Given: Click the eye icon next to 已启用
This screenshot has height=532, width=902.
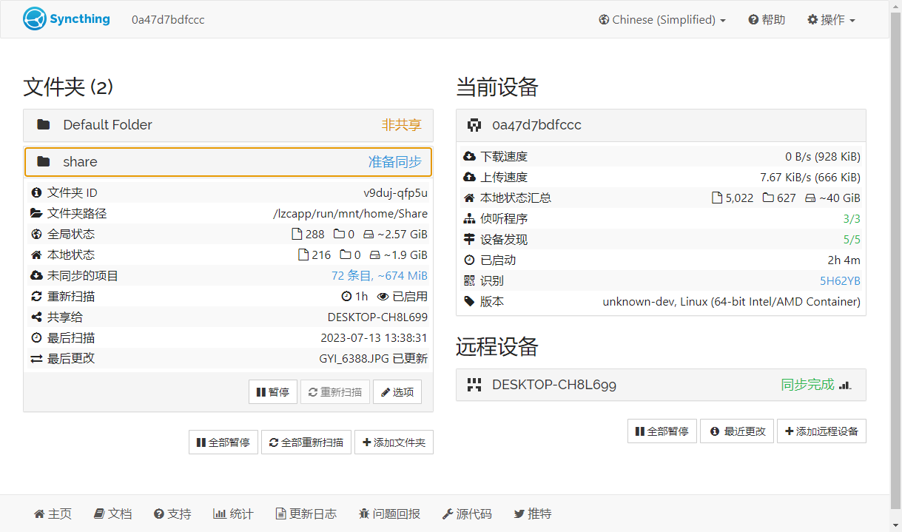Looking at the screenshot, I should click(383, 296).
